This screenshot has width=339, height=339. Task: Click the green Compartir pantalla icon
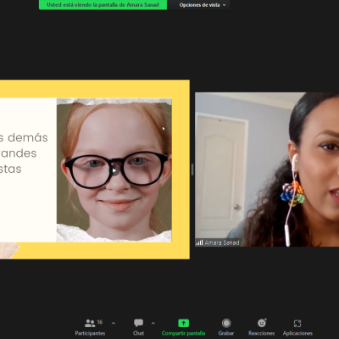(x=183, y=323)
